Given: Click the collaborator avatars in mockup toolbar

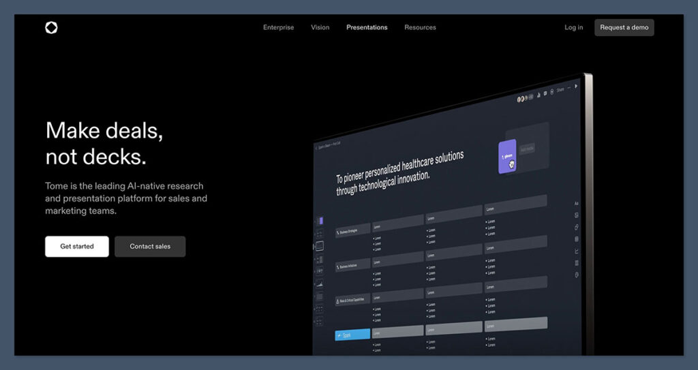Looking at the screenshot, I should coord(525,98).
